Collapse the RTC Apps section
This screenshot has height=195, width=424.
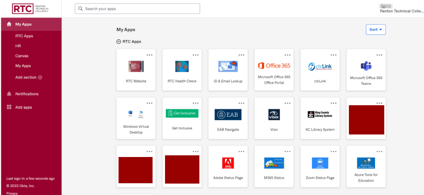119,42
